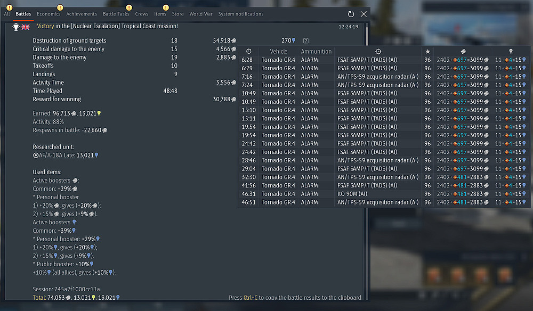Select the Items tab
The height and width of the screenshot is (311, 533).
160,14
